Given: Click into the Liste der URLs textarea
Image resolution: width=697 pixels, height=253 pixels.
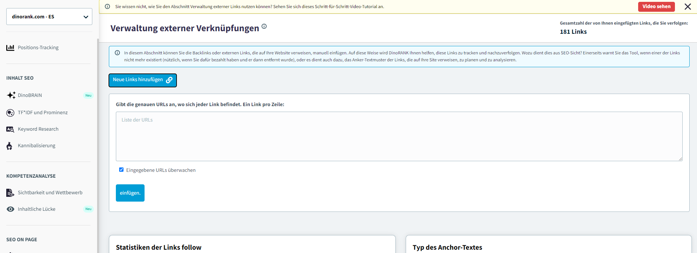Looking at the screenshot, I should point(399,136).
